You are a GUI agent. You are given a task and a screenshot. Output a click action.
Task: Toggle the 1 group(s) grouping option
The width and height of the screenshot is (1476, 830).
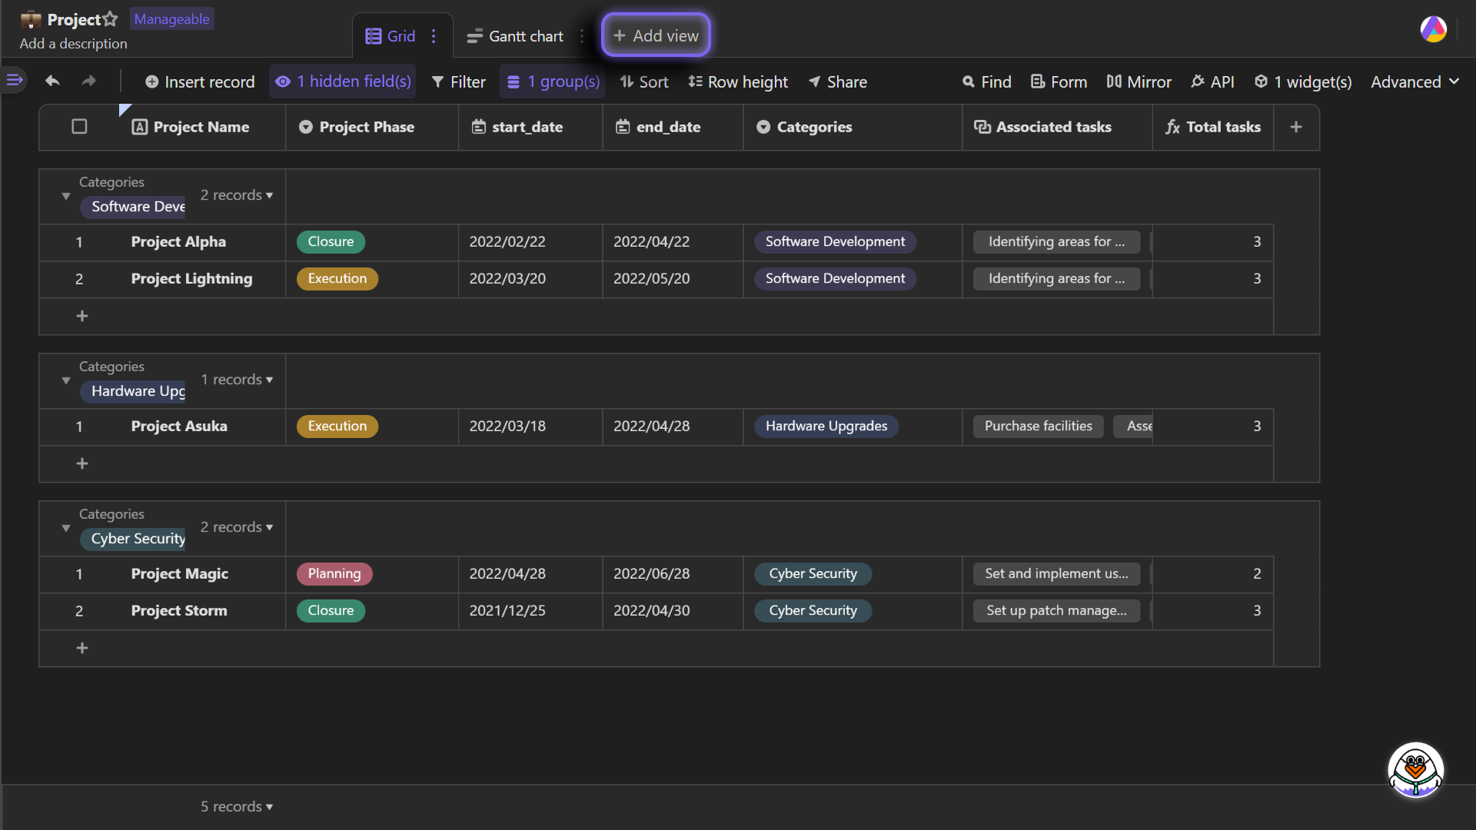553,81
